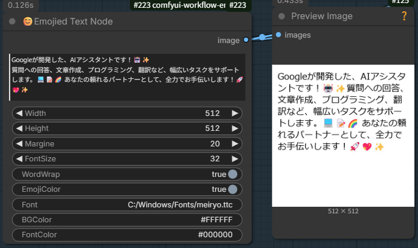The width and height of the screenshot is (418, 248).
Task: Decrease Height with the left arrow
Action: [19, 128]
